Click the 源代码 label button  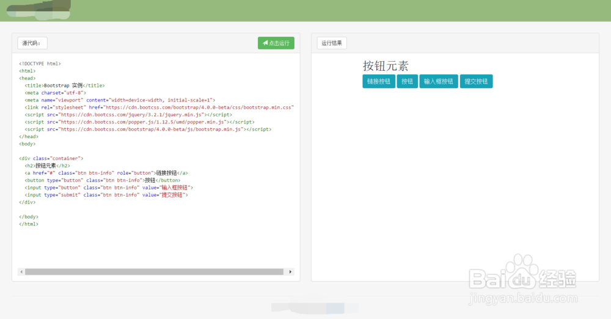32,43
